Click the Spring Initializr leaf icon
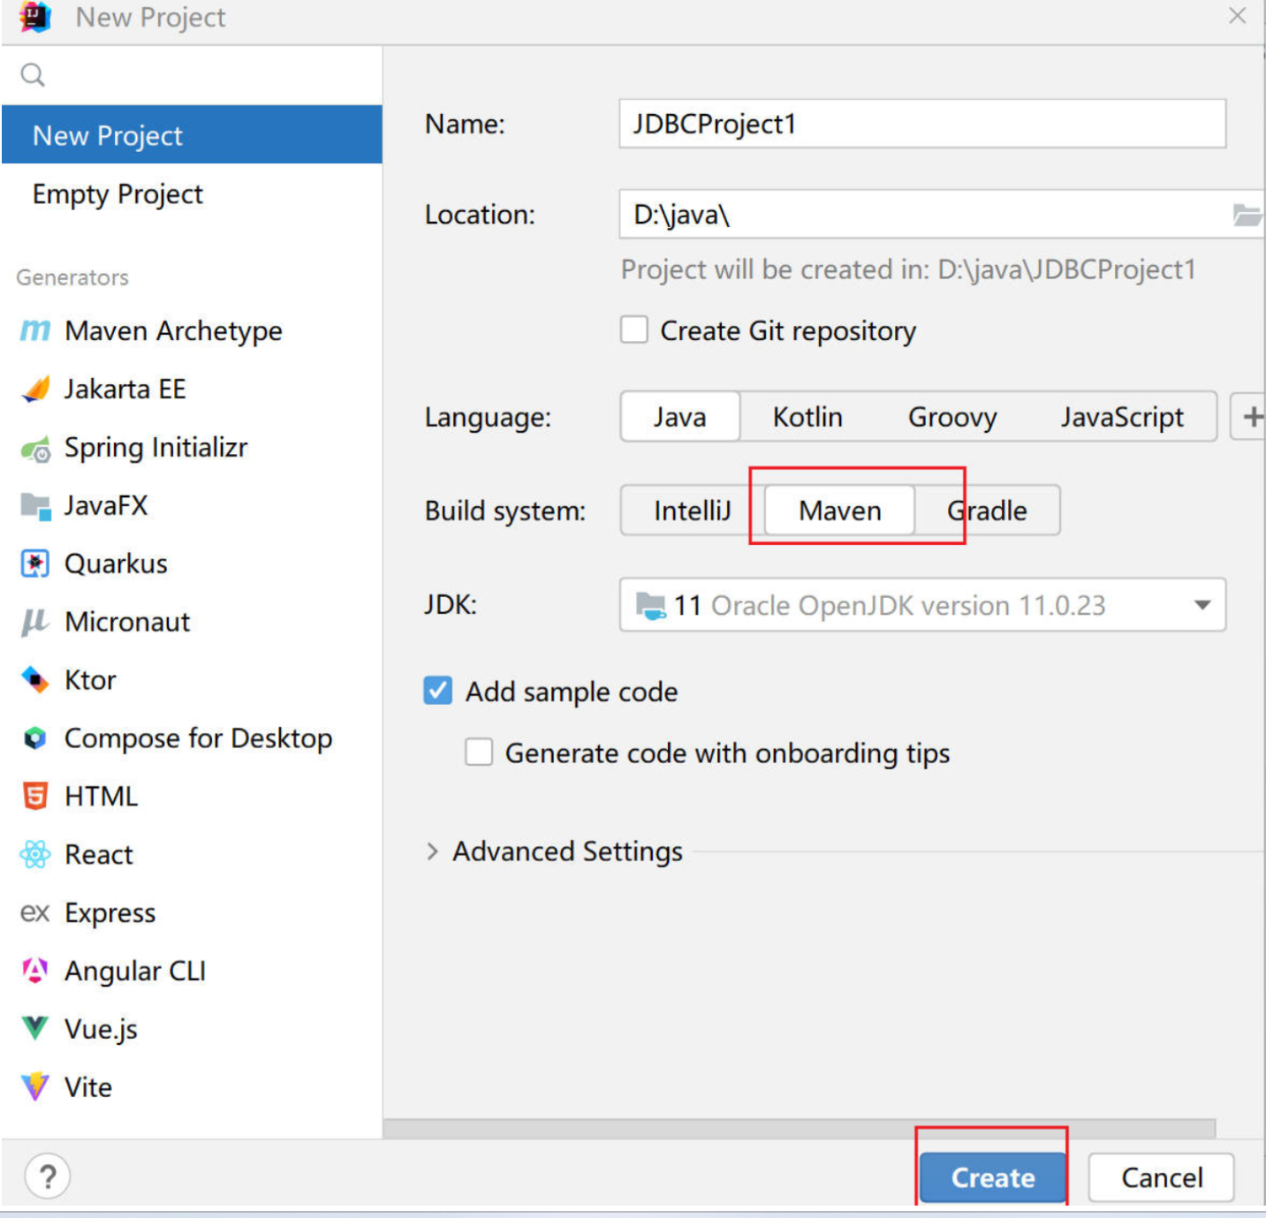The image size is (1266, 1218). click(35, 449)
